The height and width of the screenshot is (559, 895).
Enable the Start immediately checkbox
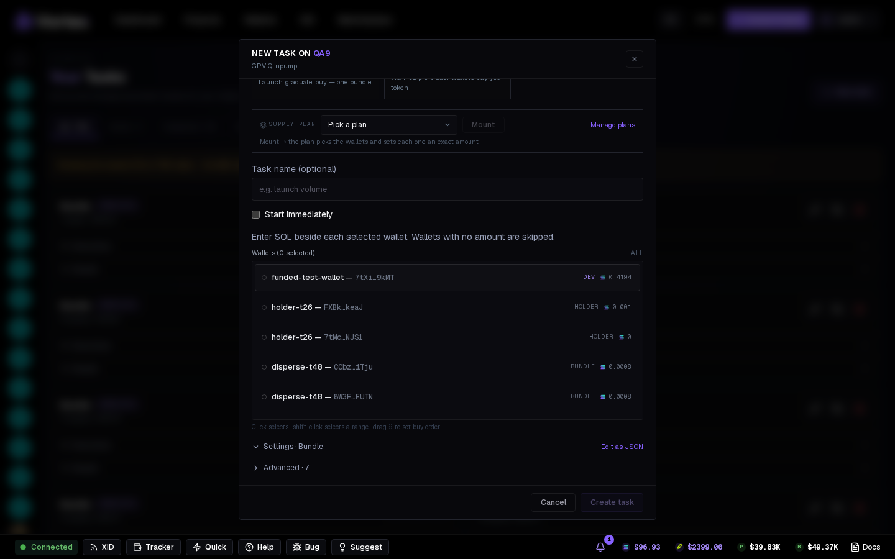point(255,214)
